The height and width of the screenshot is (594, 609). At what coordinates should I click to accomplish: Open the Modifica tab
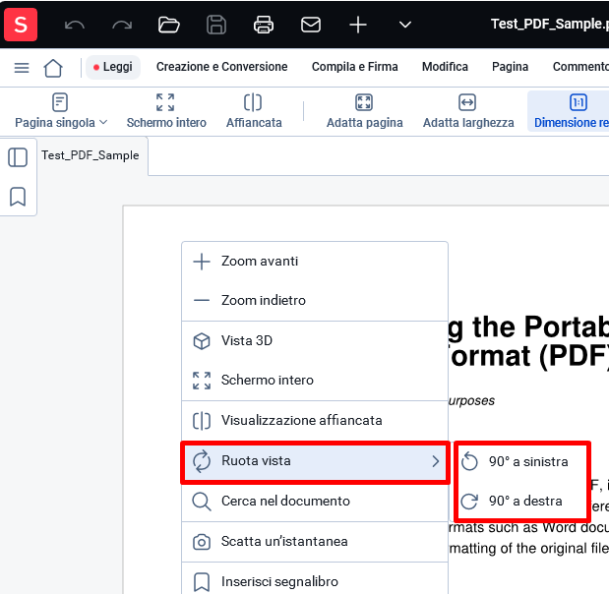(x=445, y=67)
